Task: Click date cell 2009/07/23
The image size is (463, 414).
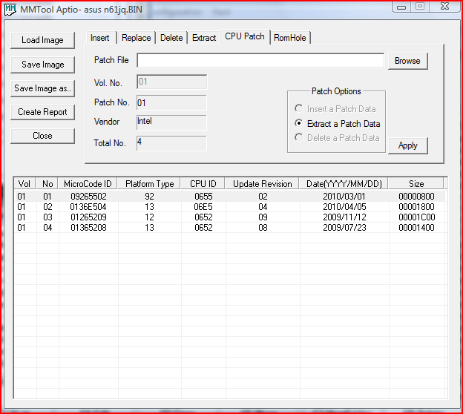Action: (344, 227)
